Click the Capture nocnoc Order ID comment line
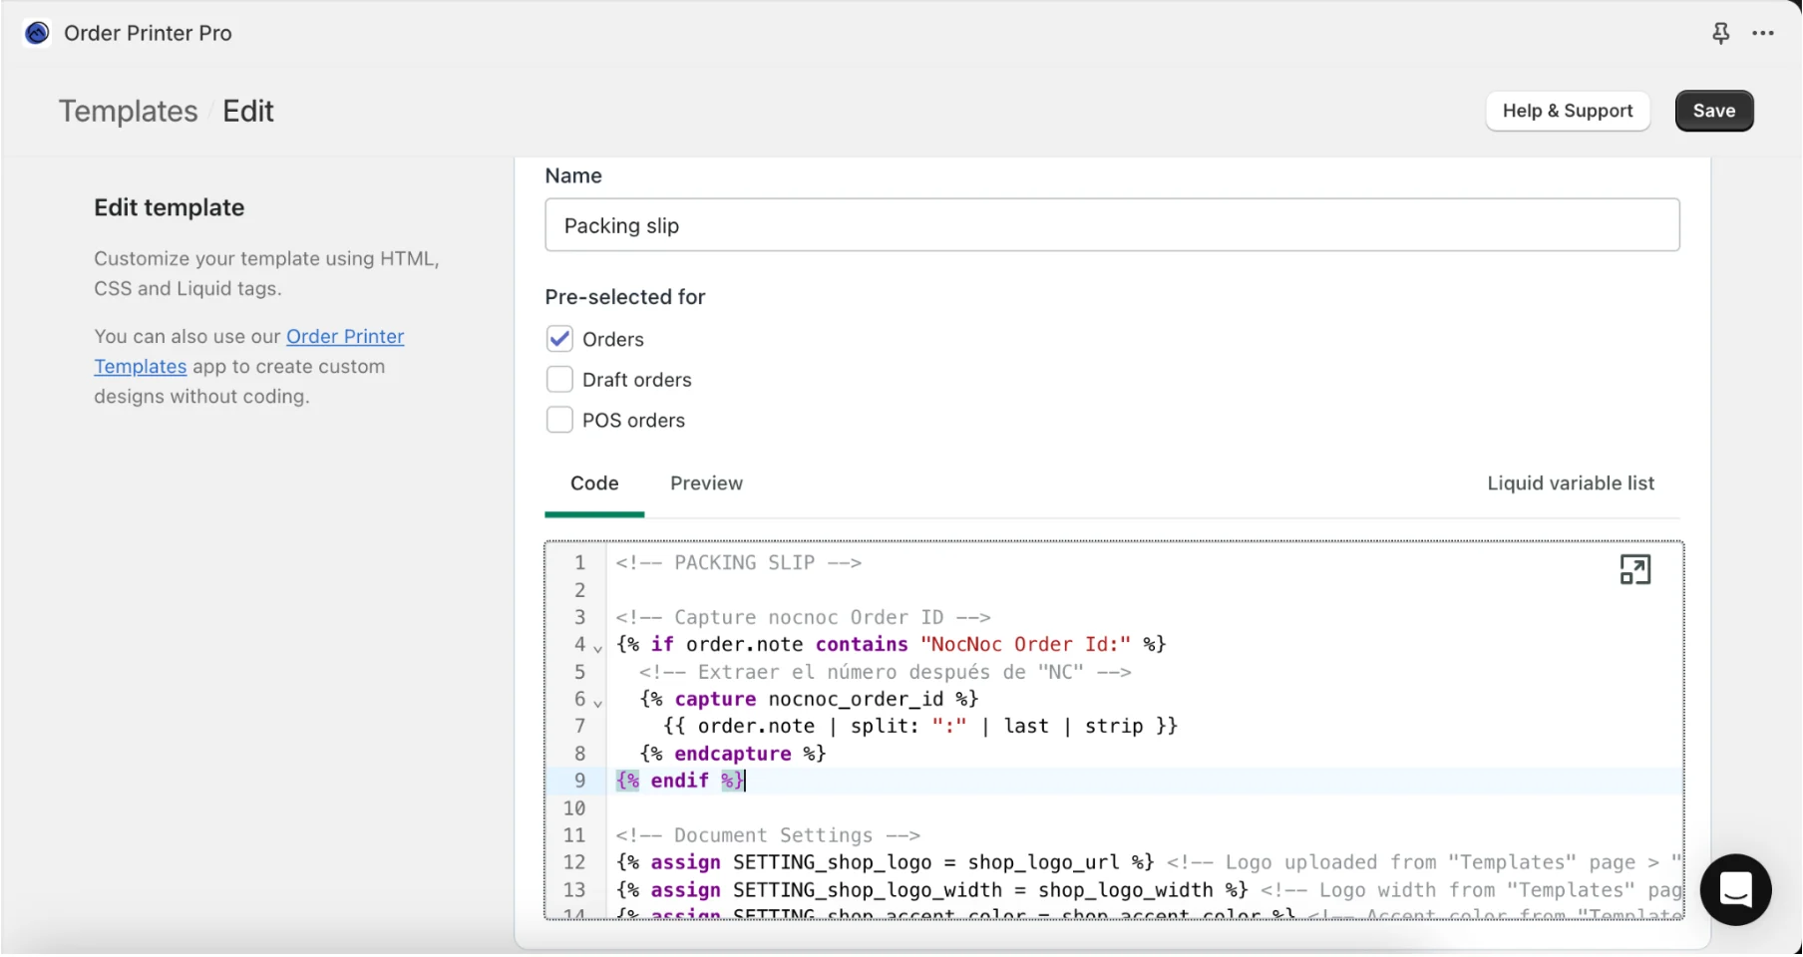Screen dimensions: 1803x957 [803, 617]
